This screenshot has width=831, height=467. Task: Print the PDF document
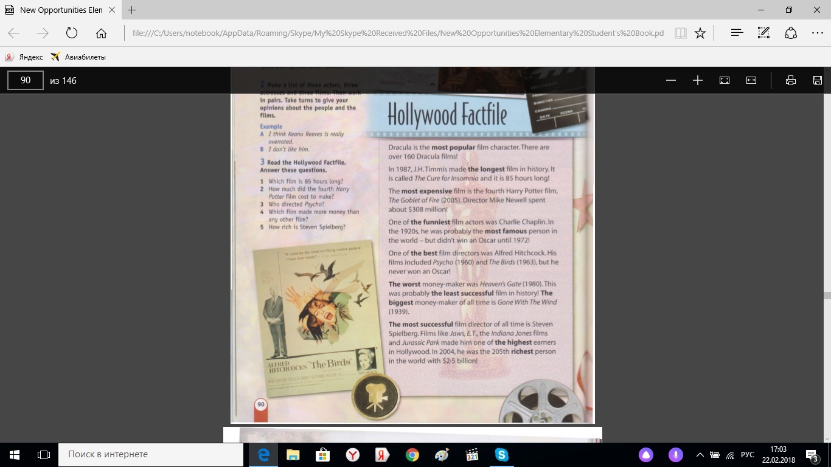pyautogui.click(x=791, y=80)
